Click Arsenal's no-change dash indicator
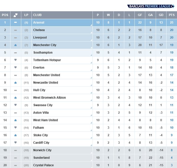177x168 pixels. (x=15, y=22)
